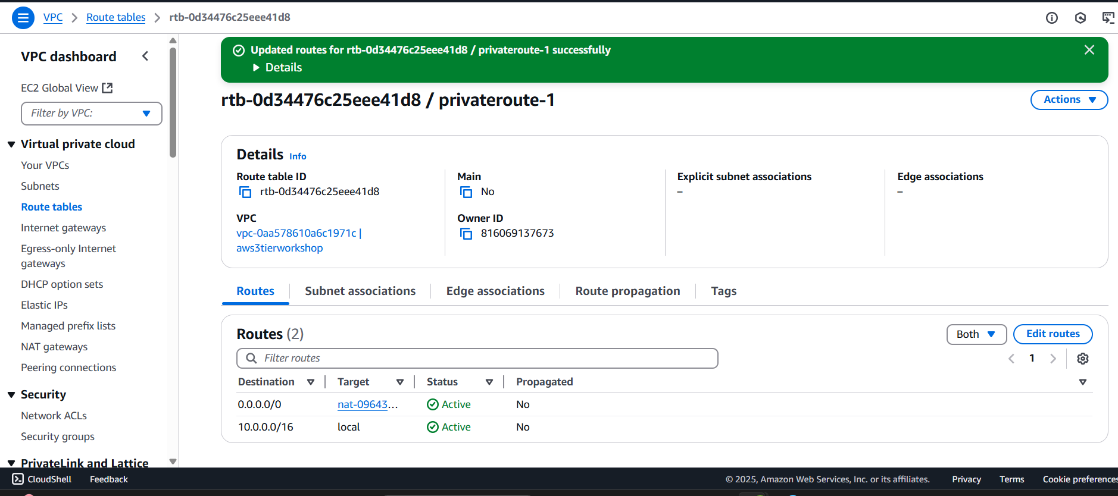Open the info panel icon in header
Viewport: 1118px width, 496px height.
point(1052,18)
